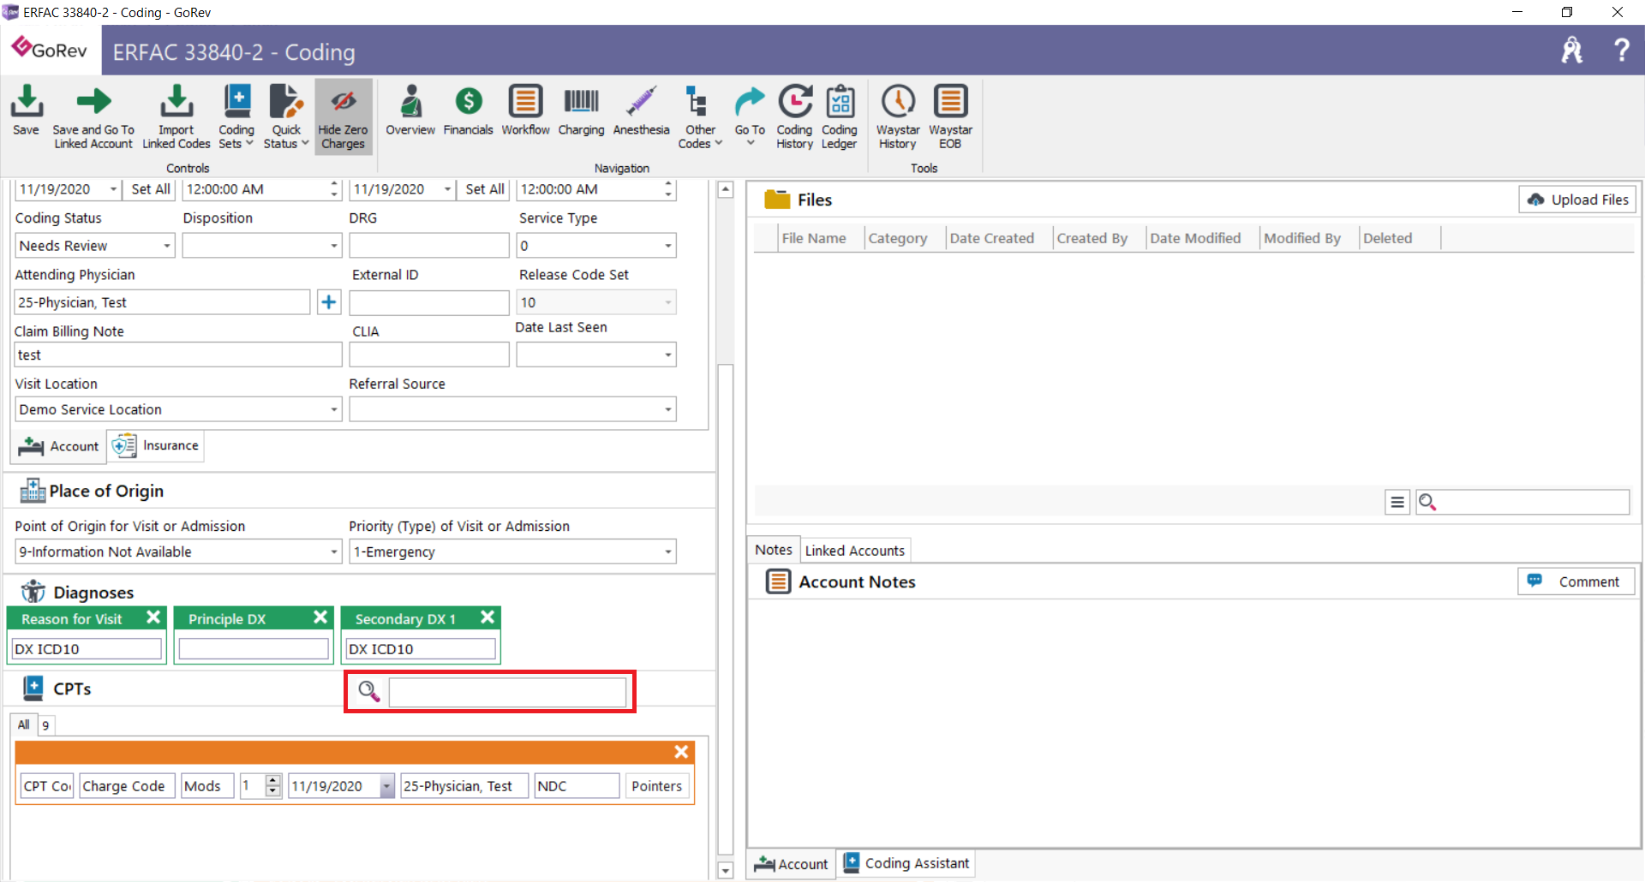Open the Anesthesia syringe icon
Screen dimensions: 1645x882
(x=641, y=110)
